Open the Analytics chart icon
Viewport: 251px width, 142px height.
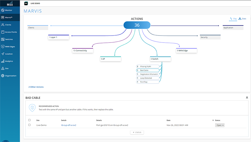click(x=3, y=61)
